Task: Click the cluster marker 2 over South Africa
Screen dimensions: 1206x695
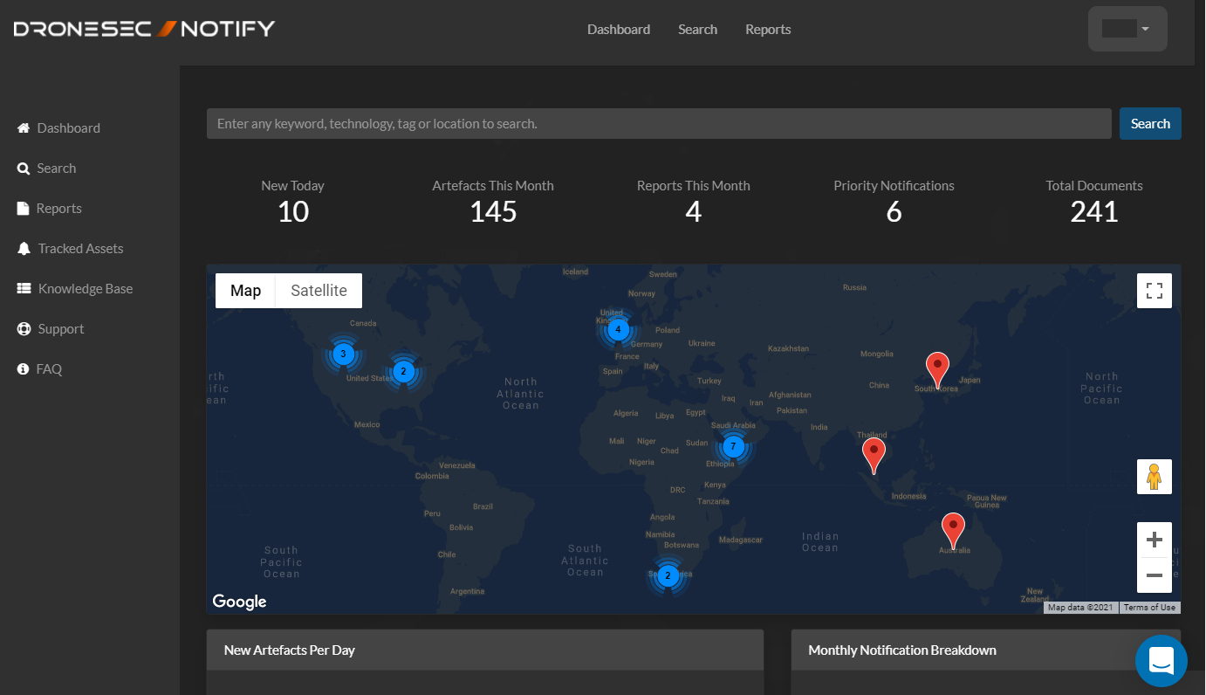Action: coord(668,575)
